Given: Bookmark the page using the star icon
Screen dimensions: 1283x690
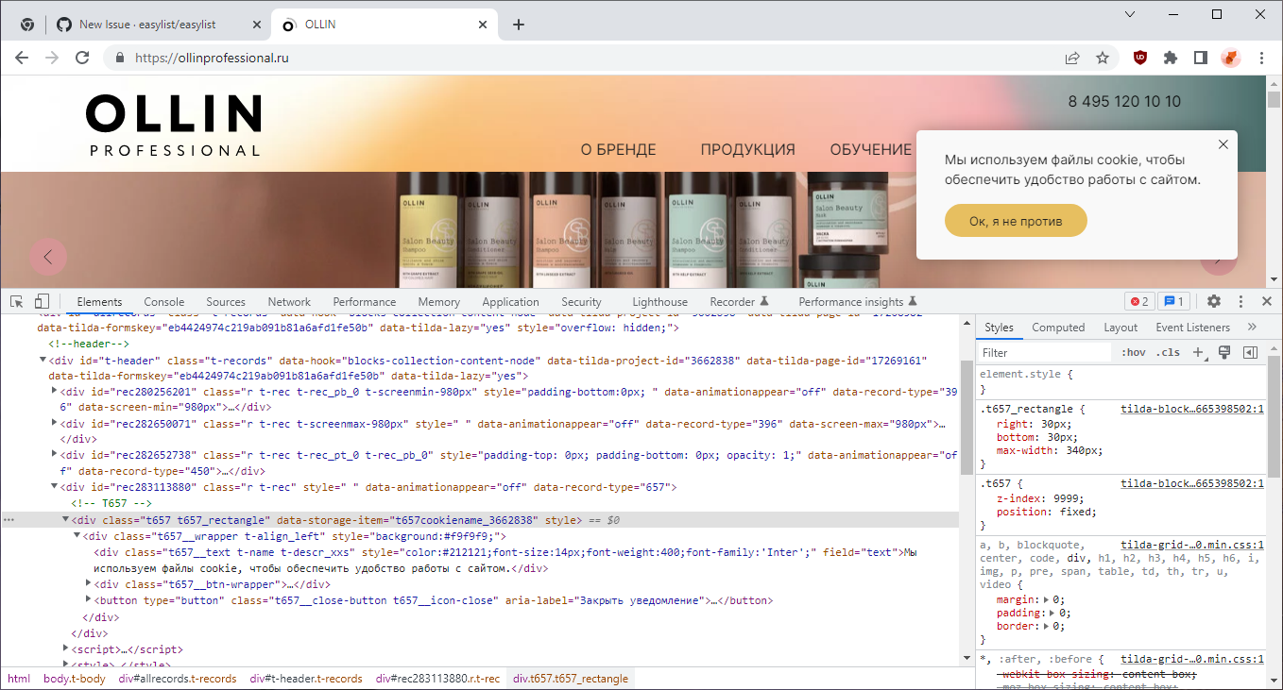Looking at the screenshot, I should click(x=1103, y=58).
